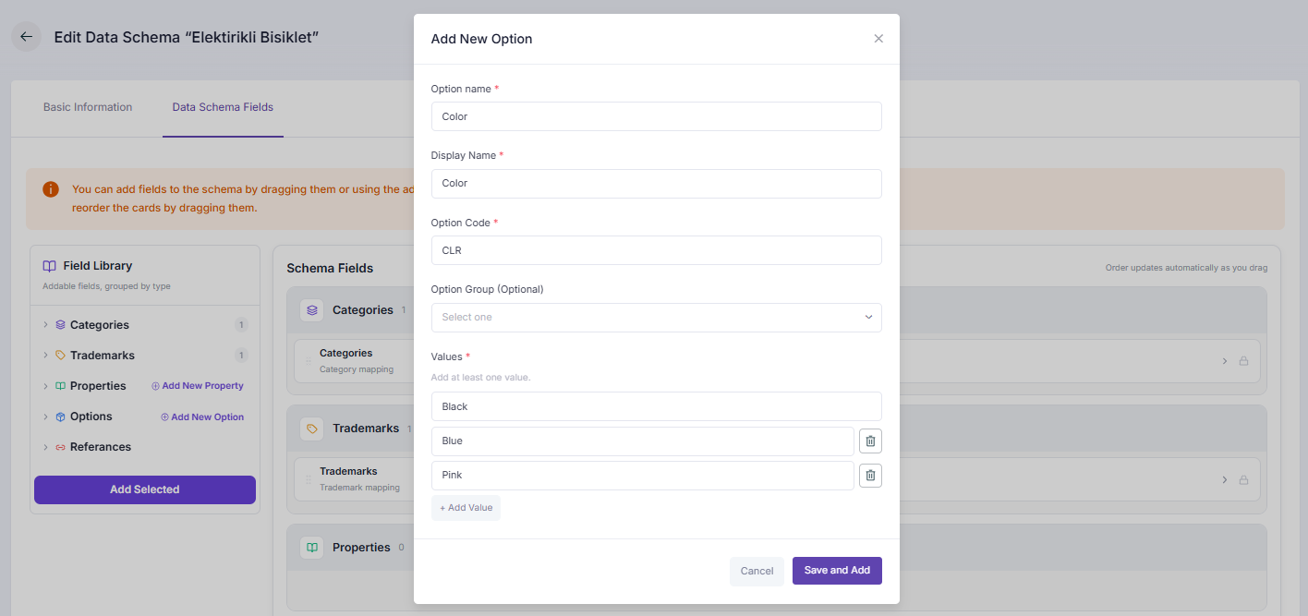Click the Field Library book icon
The height and width of the screenshot is (616, 1308).
pyautogui.click(x=50, y=266)
